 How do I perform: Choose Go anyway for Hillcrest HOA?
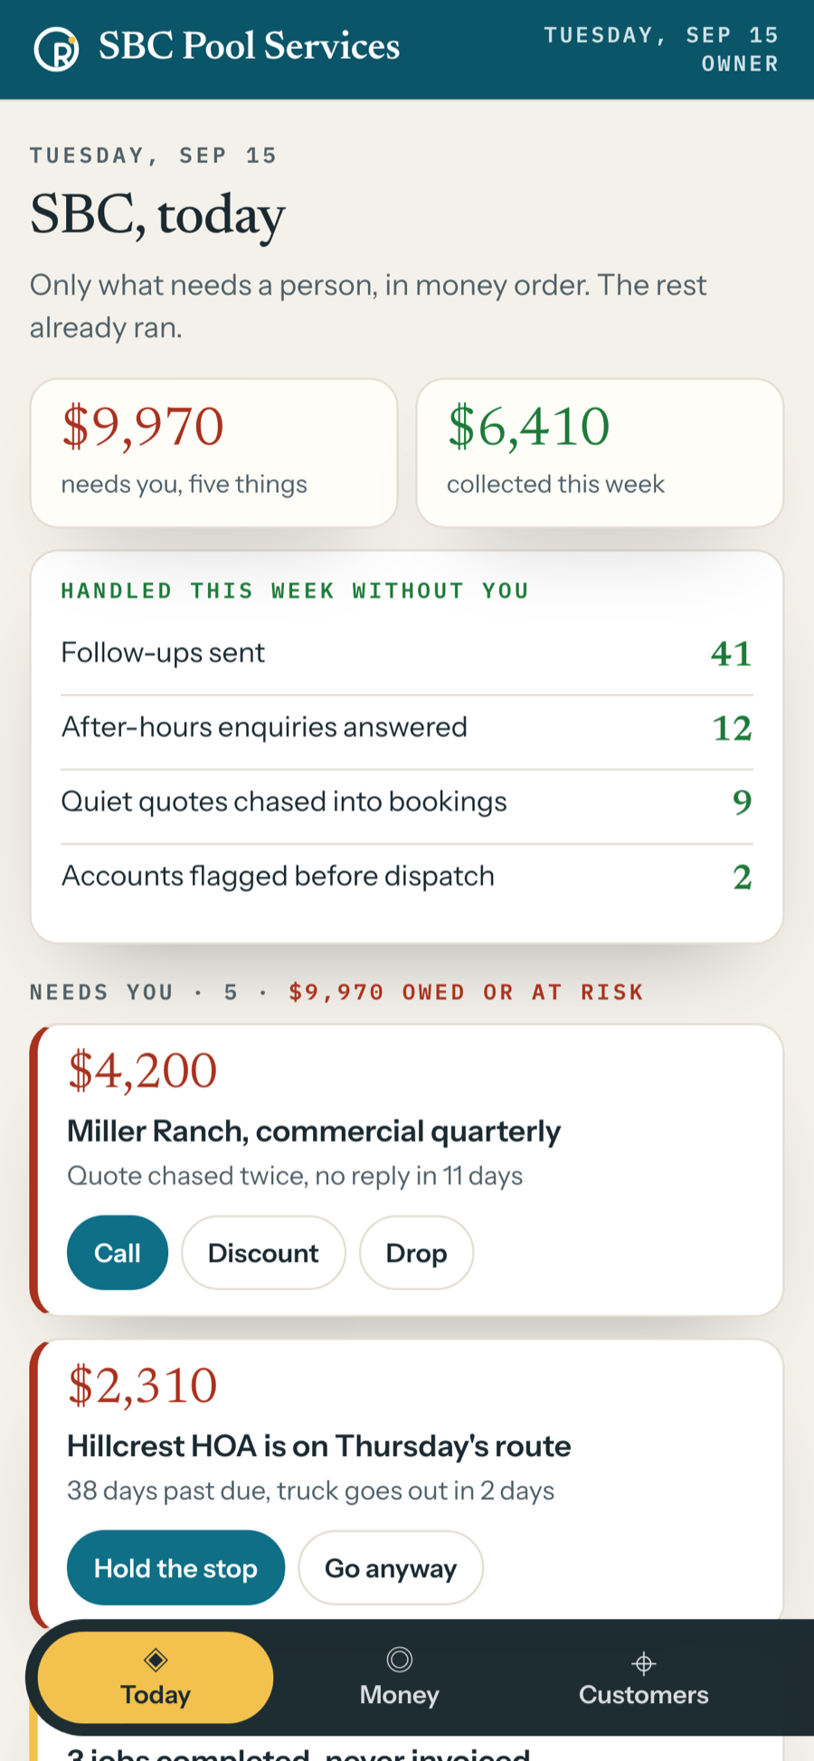click(391, 1567)
